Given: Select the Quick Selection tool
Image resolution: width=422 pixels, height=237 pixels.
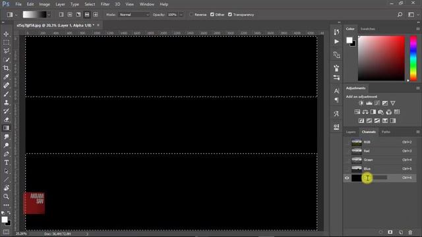Looking at the screenshot, I should [6, 60].
